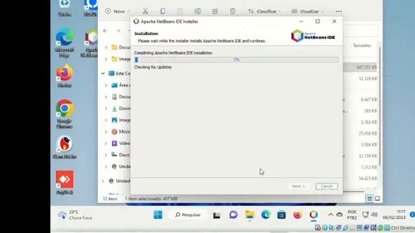
Task: Select Vídeos in the navigation pane
Action: click(121, 143)
